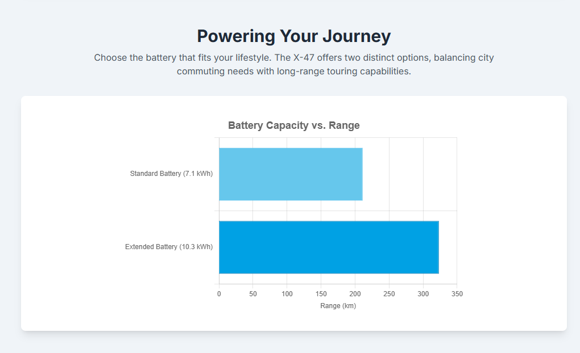Click the "Extended Battery (10.3 kWh)" axis label

point(169,247)
